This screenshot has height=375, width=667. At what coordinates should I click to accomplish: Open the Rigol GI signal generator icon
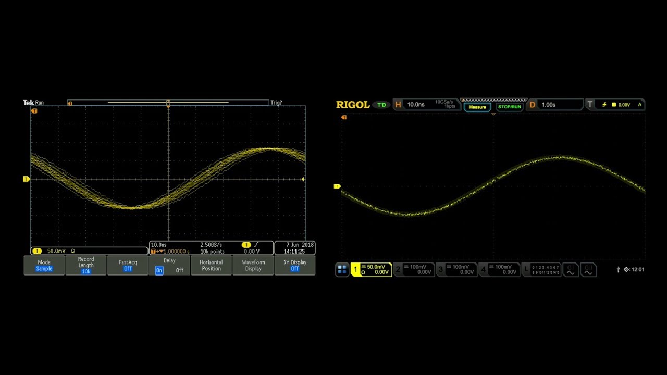[x=571, y=270]
